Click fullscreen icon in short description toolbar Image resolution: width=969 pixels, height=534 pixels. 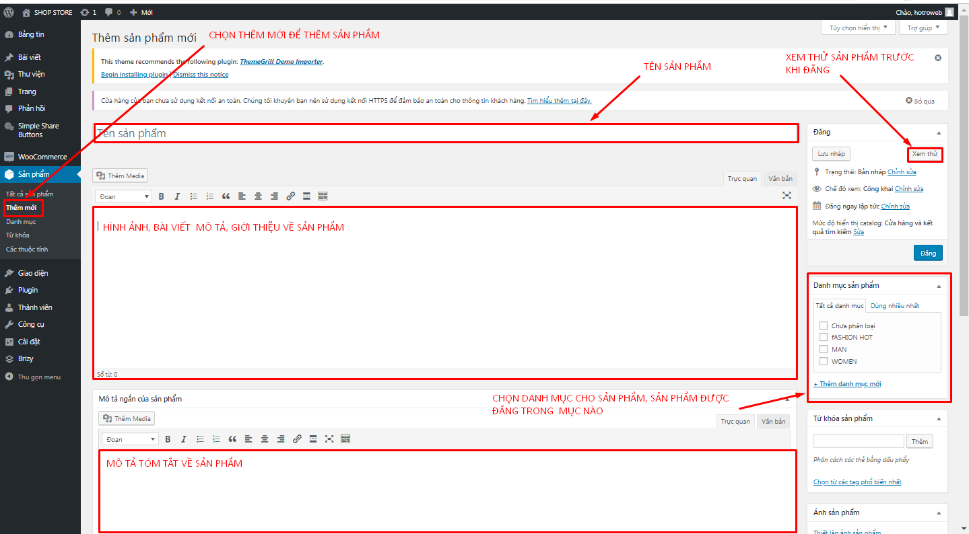point(329,438)
